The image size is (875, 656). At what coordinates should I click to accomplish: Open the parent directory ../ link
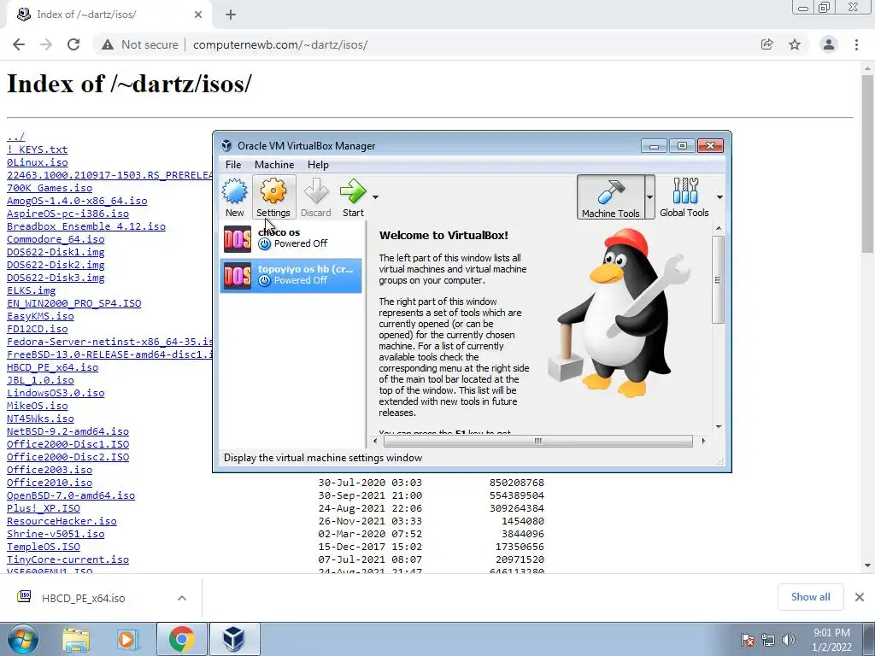(x=15, y=137)
